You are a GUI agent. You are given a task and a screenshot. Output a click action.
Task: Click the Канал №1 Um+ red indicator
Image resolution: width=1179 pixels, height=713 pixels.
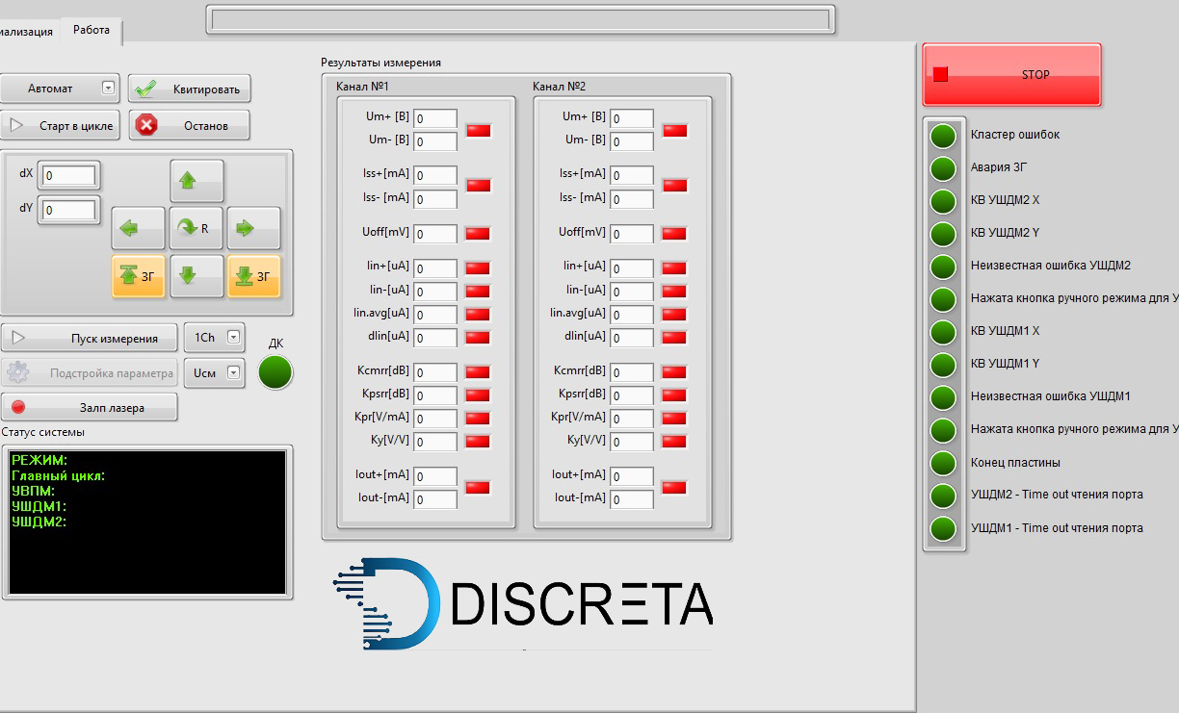(x=479, y=130)
